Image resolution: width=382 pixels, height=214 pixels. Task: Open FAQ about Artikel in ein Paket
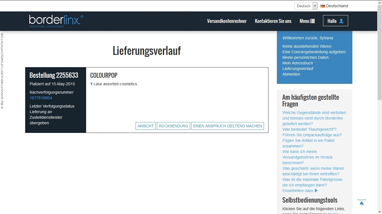coord(308,143)
